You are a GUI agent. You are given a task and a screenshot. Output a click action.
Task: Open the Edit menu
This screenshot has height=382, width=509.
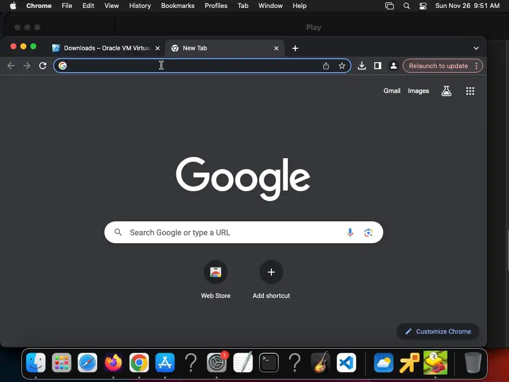point(88,6)
